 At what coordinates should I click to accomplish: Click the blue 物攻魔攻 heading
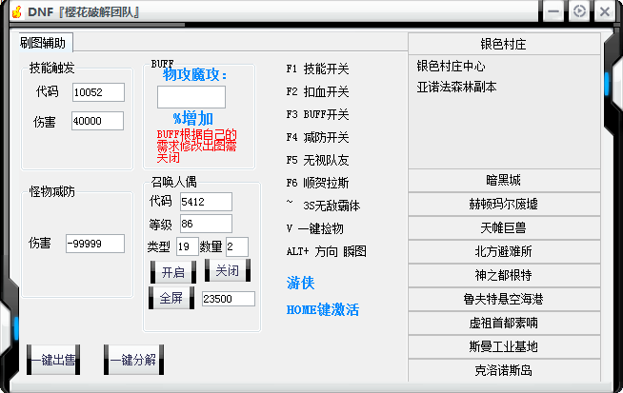point(195,74)
